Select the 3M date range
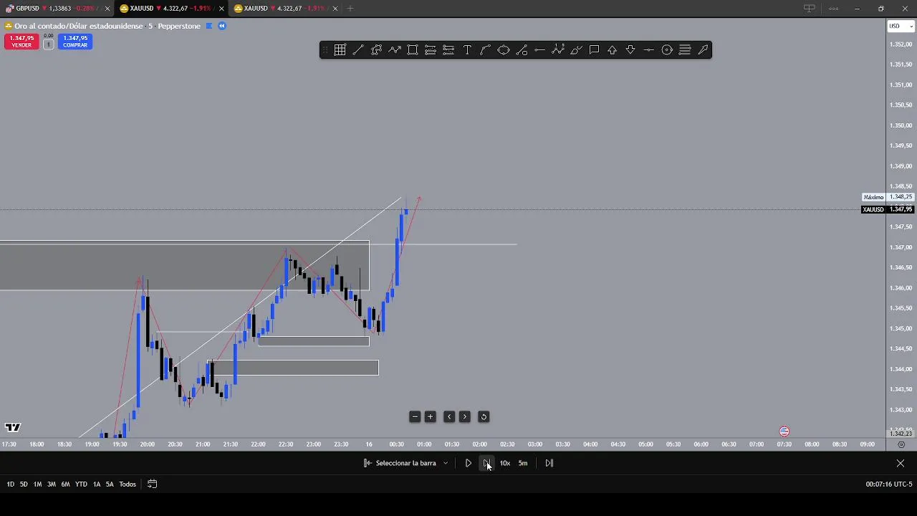The height and width of the screenshot is (516, 917). coord(52,484)
